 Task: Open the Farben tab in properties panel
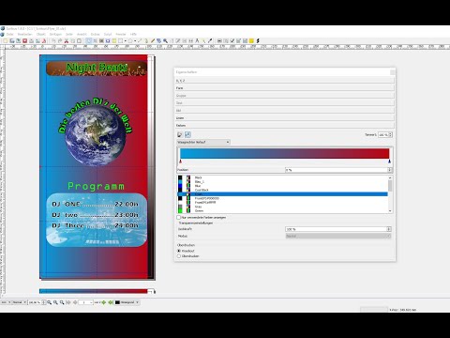pyautogui.click(x=284, y=125)
